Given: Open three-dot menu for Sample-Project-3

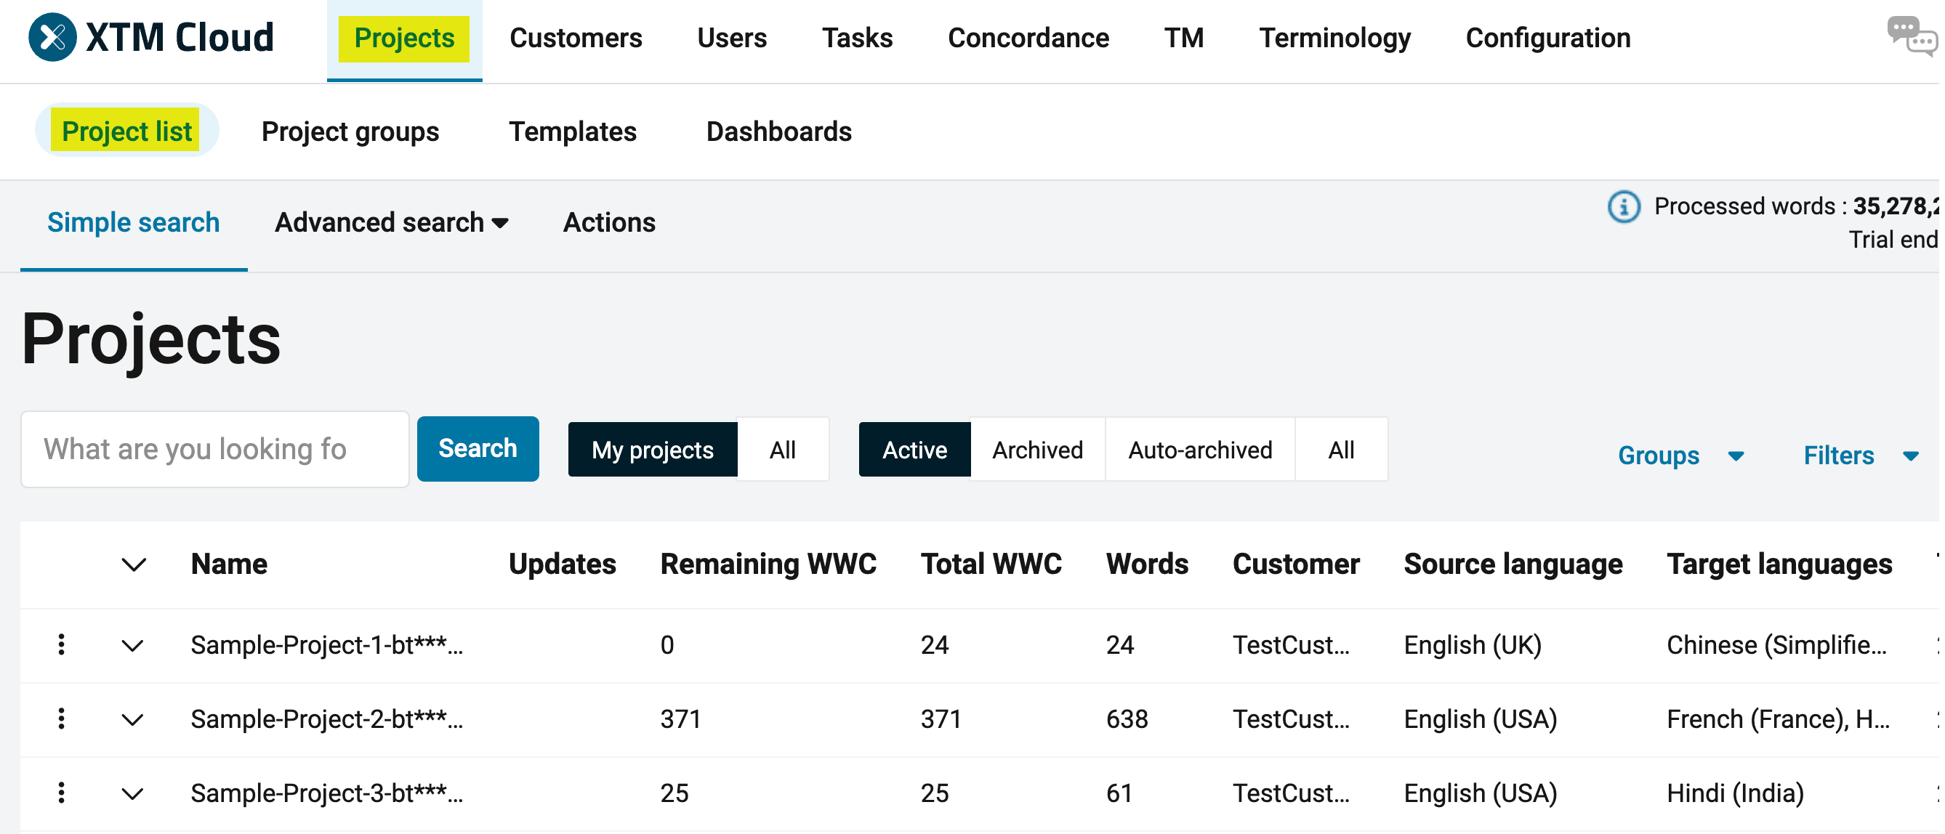Looking at the screenshot, I should [x=61, y=793].
